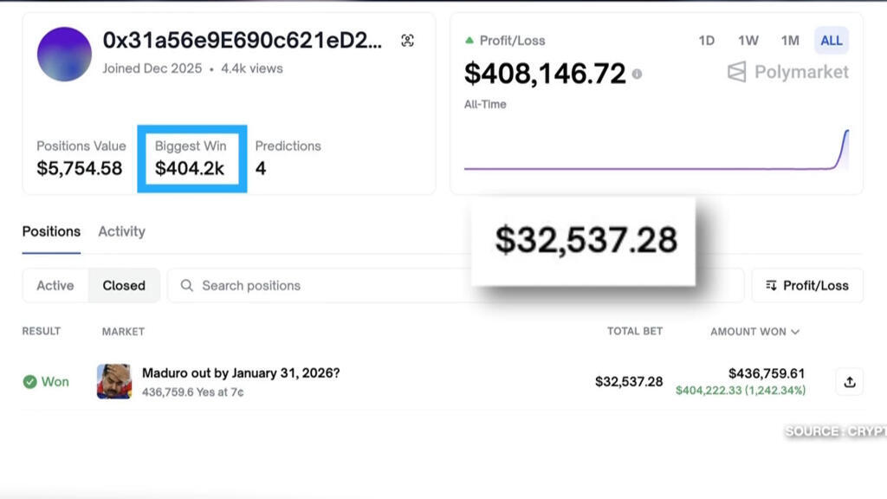Switch to the Activity tab

pos(121,231)
